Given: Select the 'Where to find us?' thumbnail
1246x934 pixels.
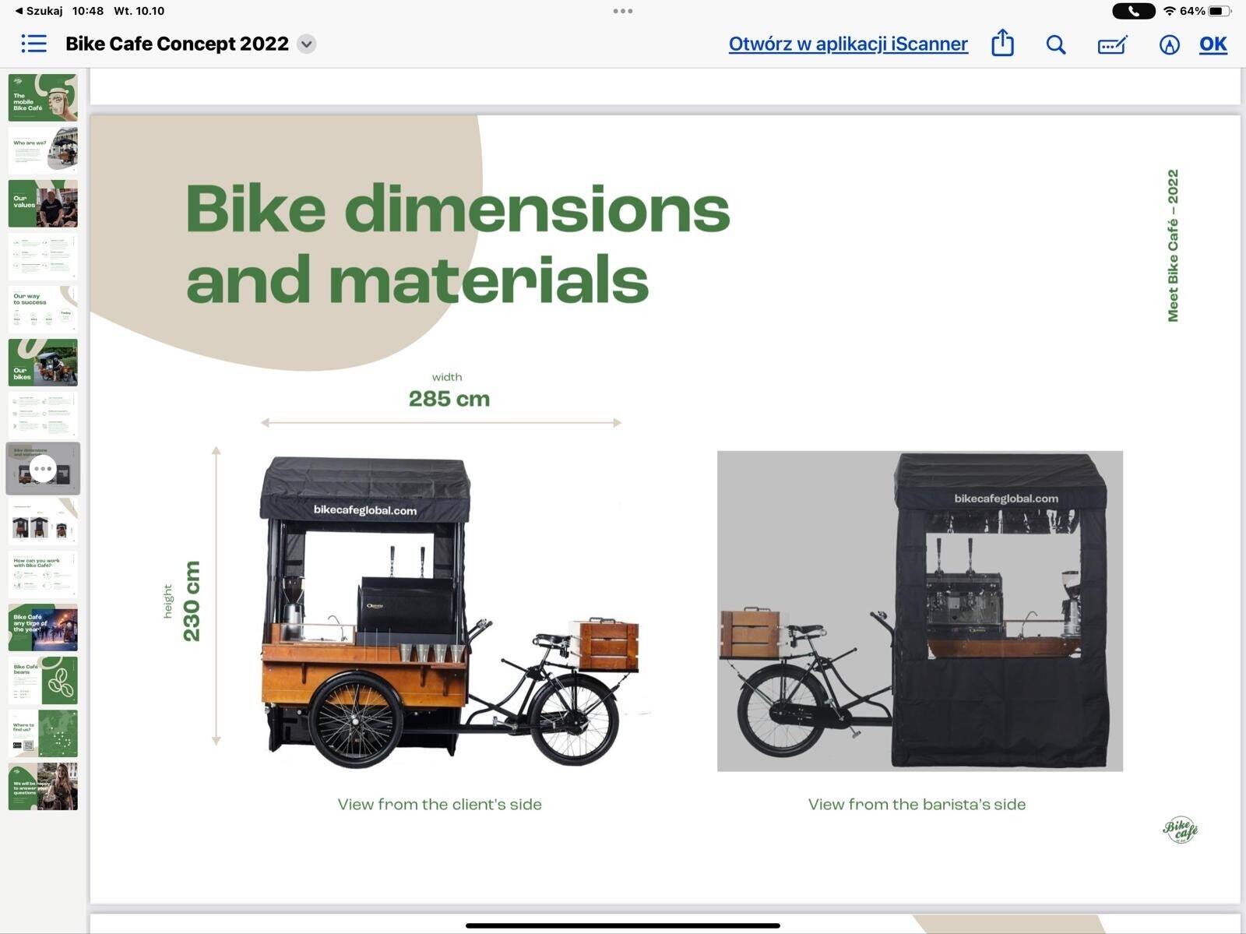Looking at the screenshot, I should click(43, 733).
